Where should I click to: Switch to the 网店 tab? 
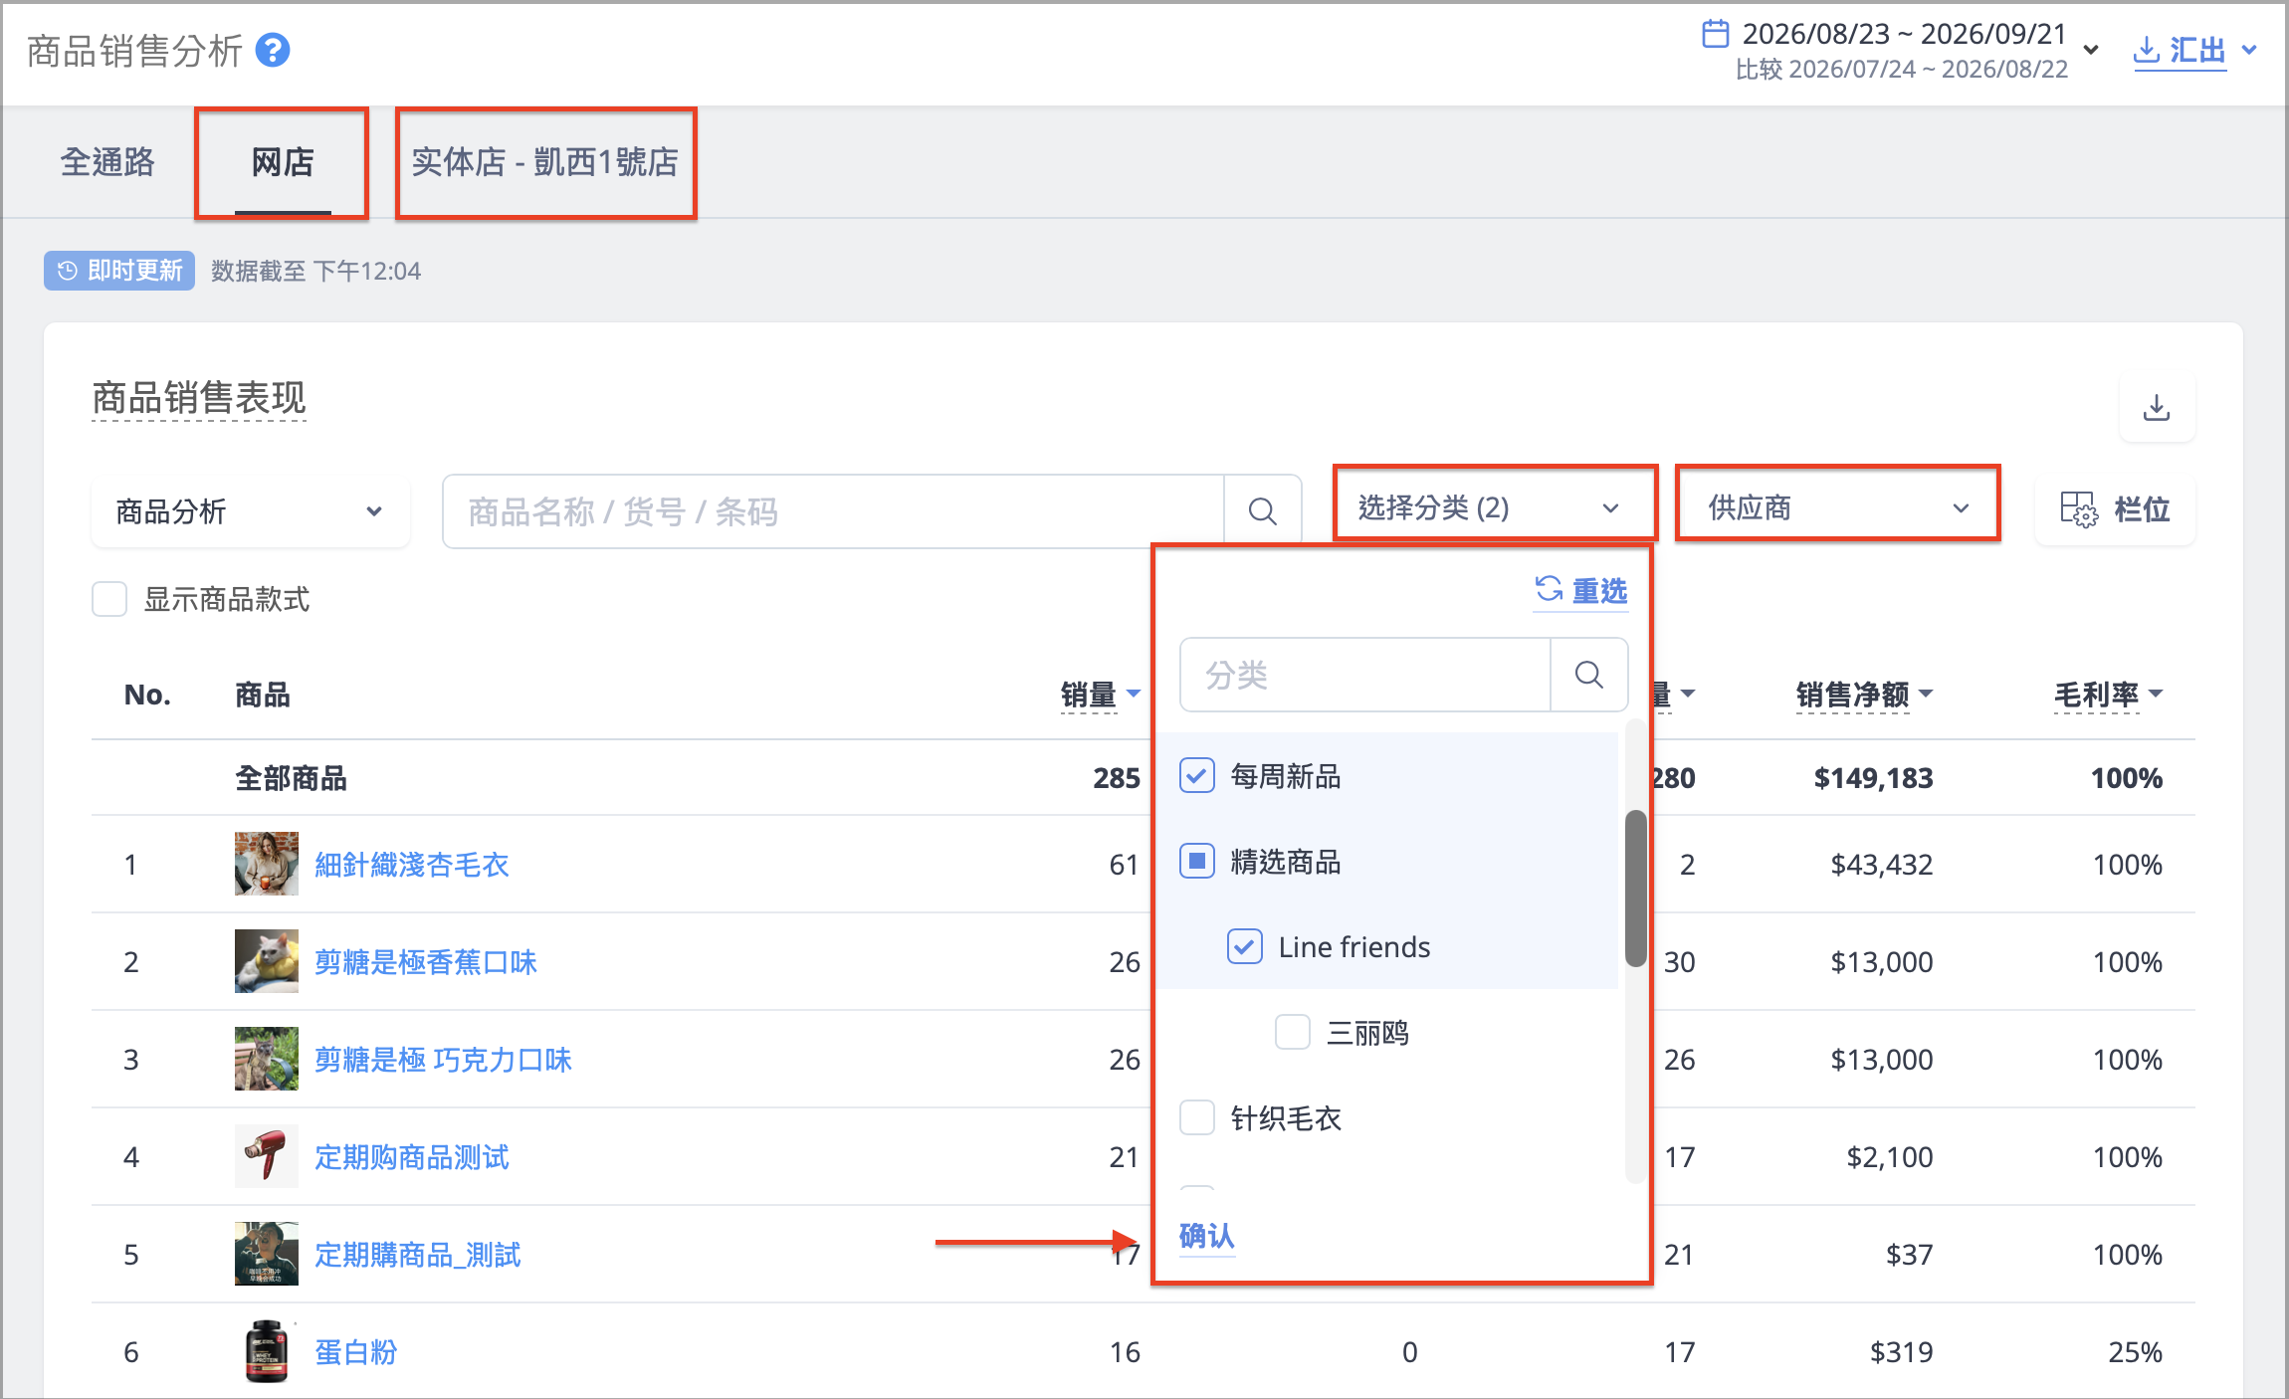283,161
